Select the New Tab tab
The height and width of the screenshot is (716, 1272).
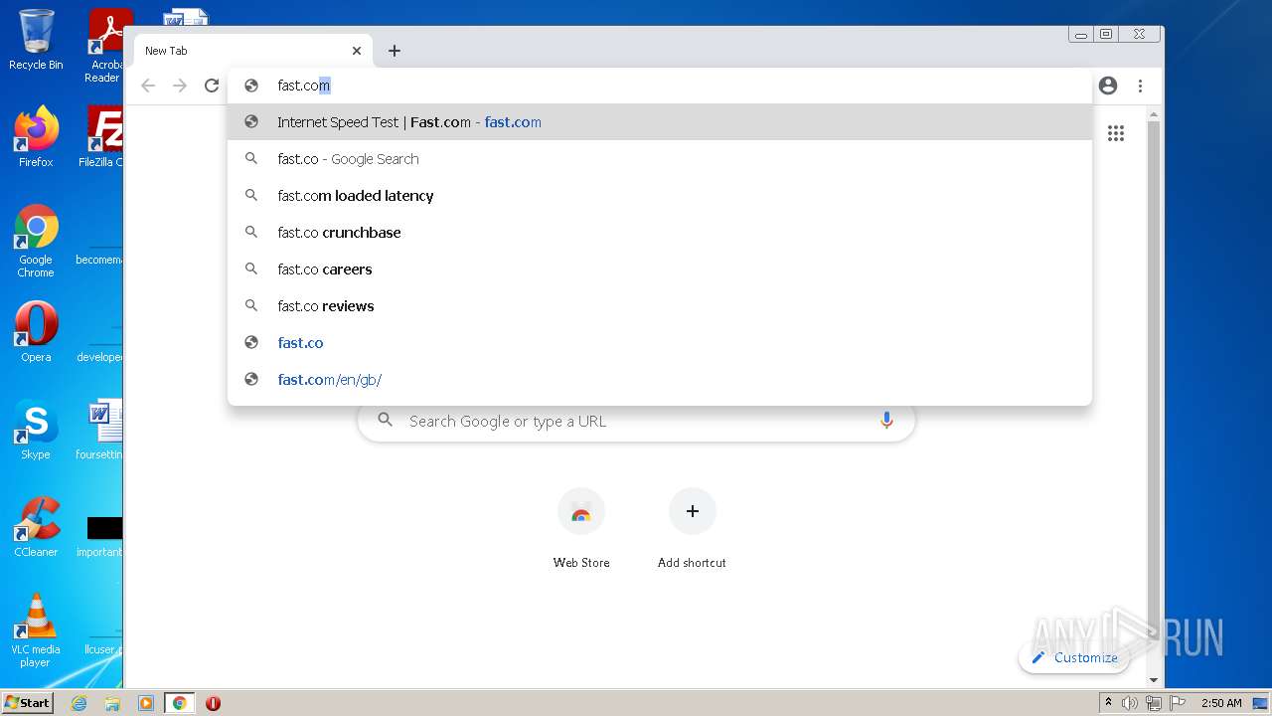pos(252,51)
